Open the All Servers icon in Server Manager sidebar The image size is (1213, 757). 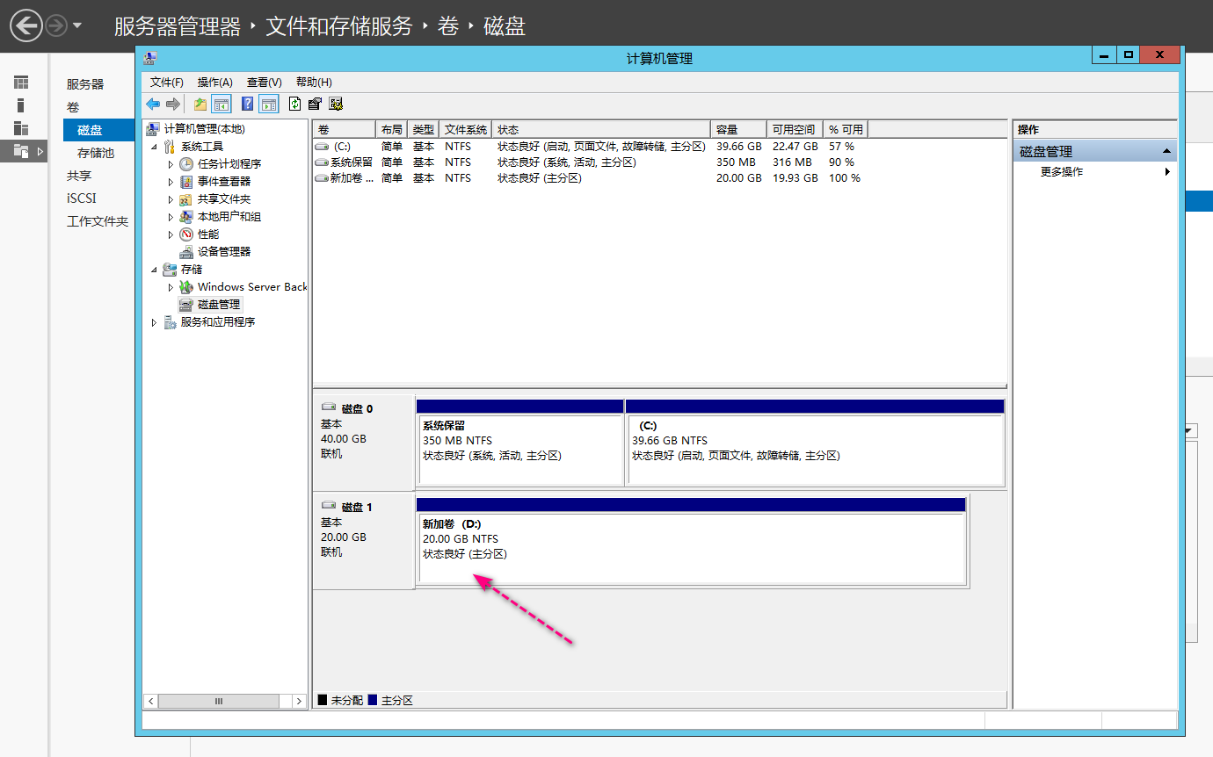tap(21, 128)
